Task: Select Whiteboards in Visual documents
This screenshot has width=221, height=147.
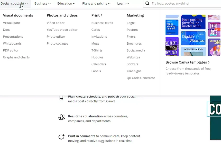Action: coord(12,44)
